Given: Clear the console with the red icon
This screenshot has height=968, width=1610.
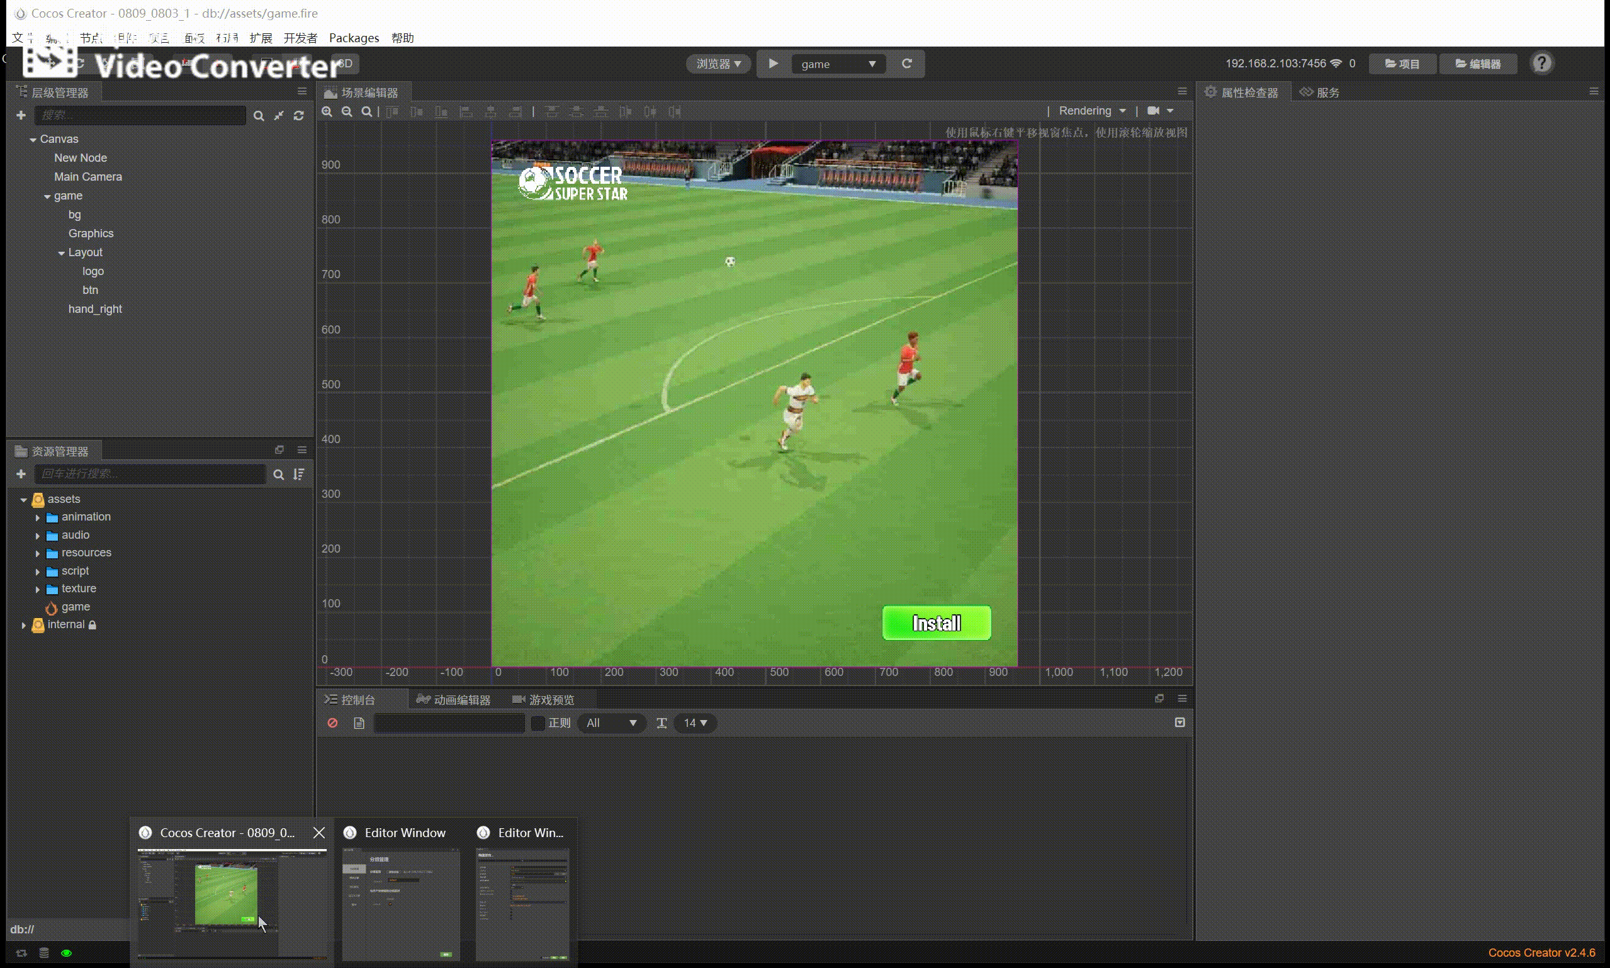Looking at the screenshot, I should (x=332, y=723).
